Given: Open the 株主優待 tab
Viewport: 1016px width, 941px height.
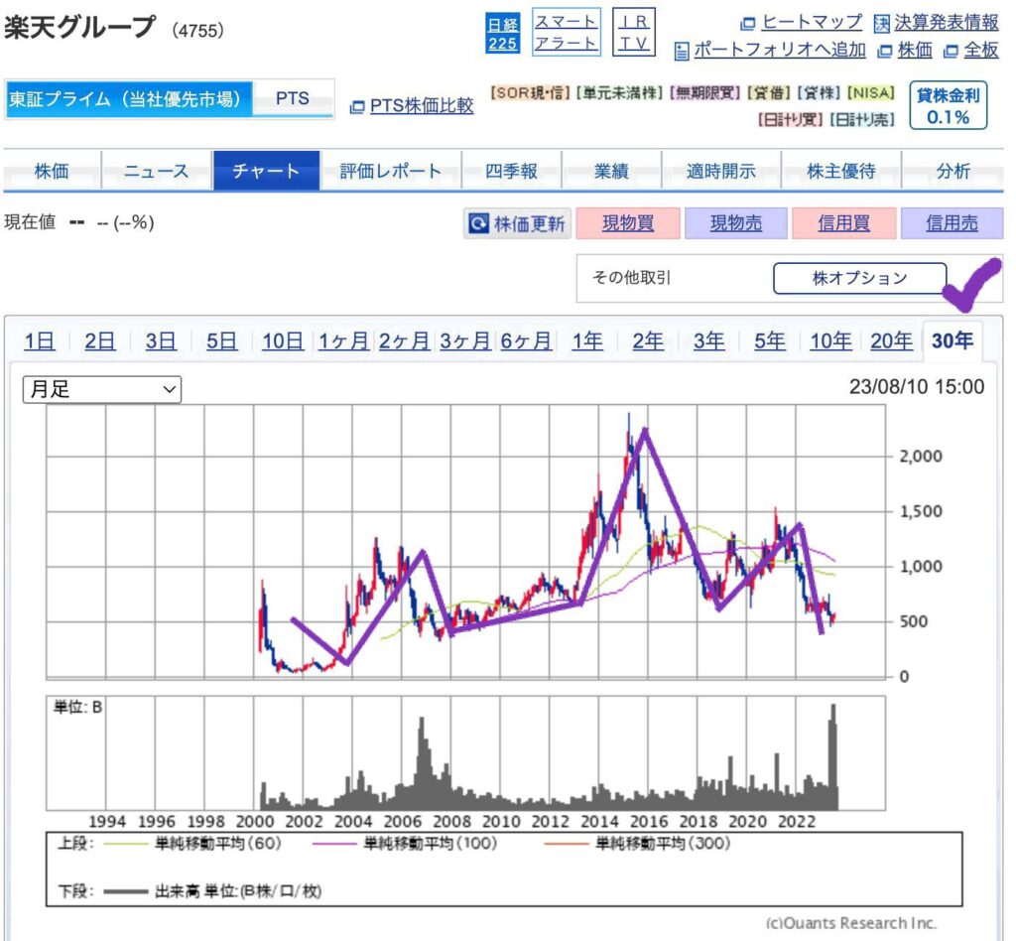Looking at the screenshot, I should [841, 171].
